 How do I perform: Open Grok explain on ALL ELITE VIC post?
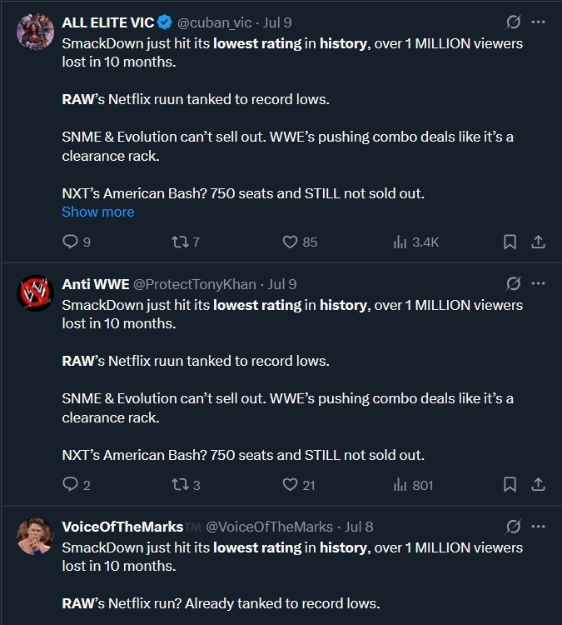click(514, 22)
